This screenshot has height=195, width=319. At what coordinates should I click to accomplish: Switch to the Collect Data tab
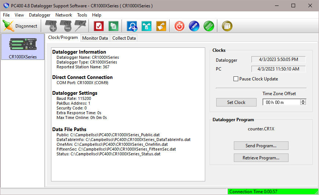click(124, 38)
